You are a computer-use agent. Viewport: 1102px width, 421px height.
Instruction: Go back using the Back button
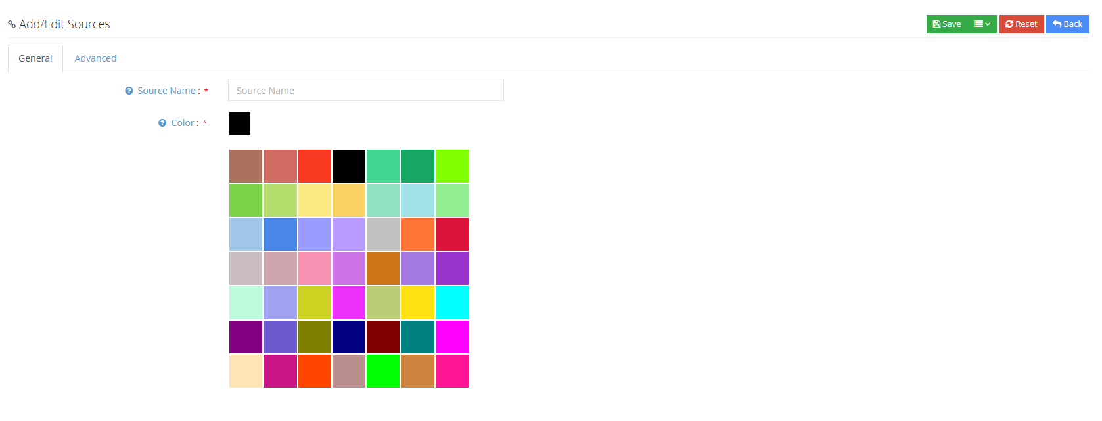click(1067, 24)
